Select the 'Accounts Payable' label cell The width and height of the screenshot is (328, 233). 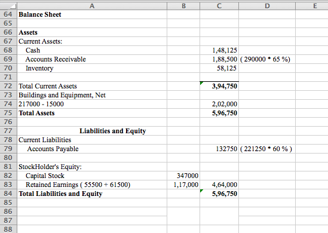pyautogui.click(x=92, y=149)
